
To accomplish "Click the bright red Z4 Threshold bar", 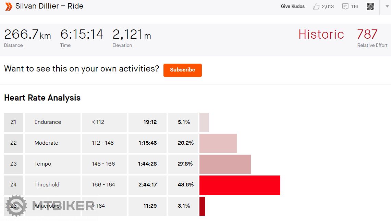I will click(240, 185).
